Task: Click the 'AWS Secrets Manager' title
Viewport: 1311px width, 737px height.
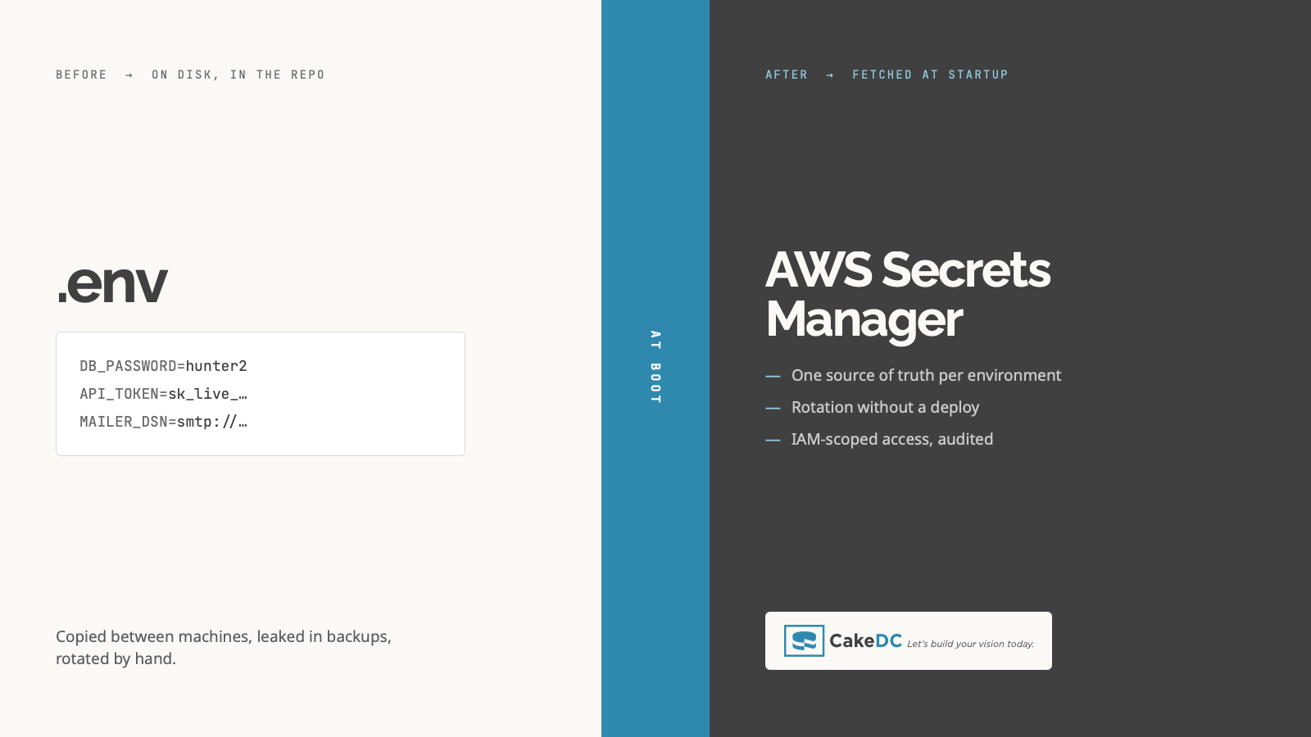Action: [x=908, y=294]
